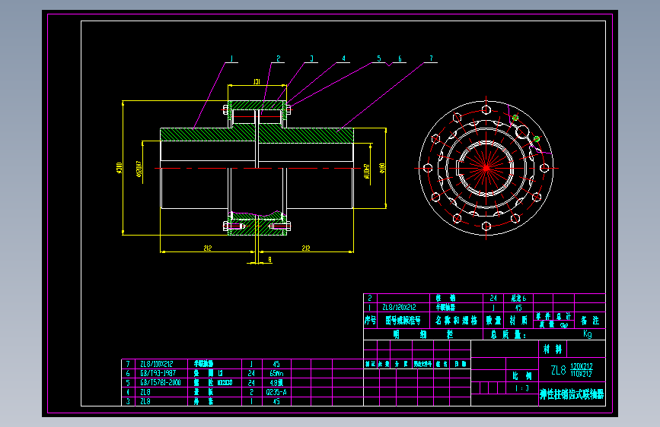Select the 总质量 total mass label

pos(508,334)
